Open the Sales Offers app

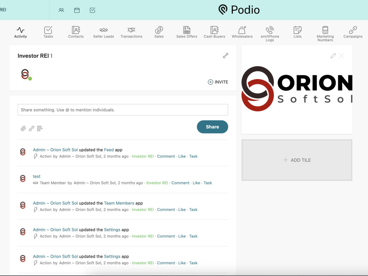187,32
